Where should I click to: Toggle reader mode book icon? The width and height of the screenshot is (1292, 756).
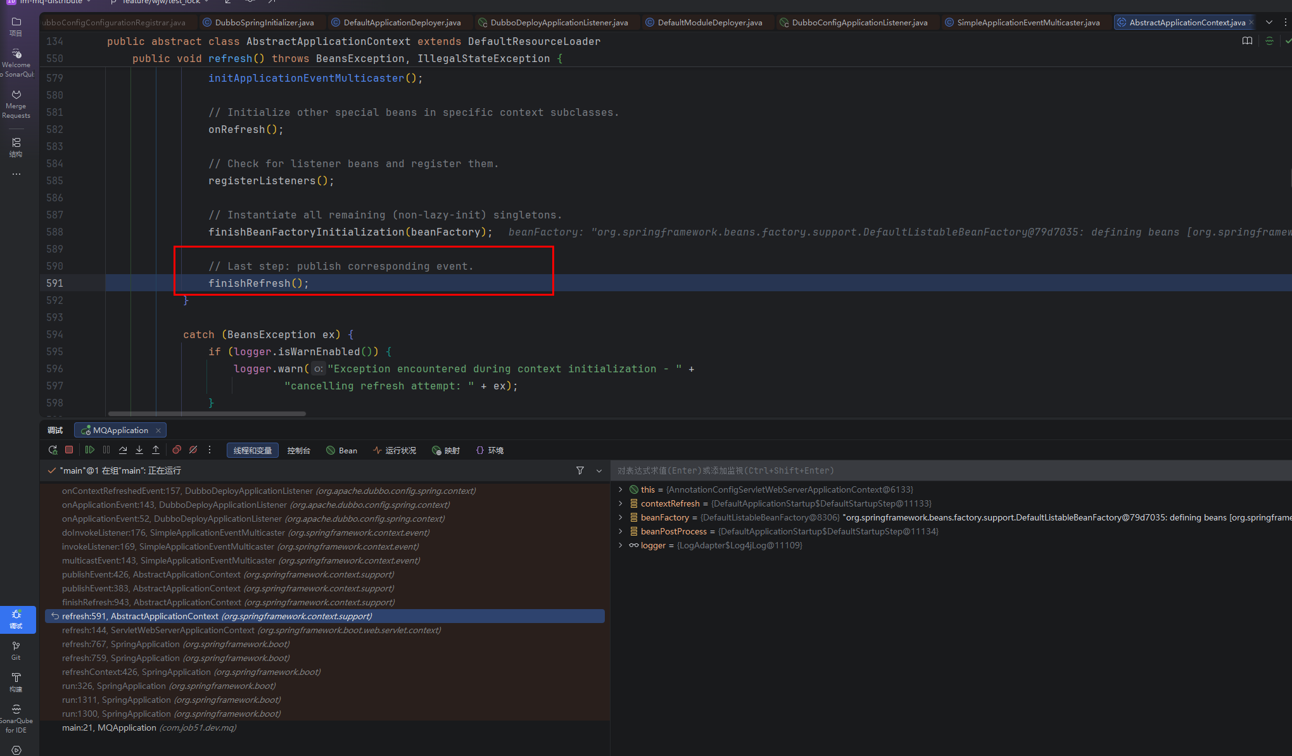[1247, 41]
